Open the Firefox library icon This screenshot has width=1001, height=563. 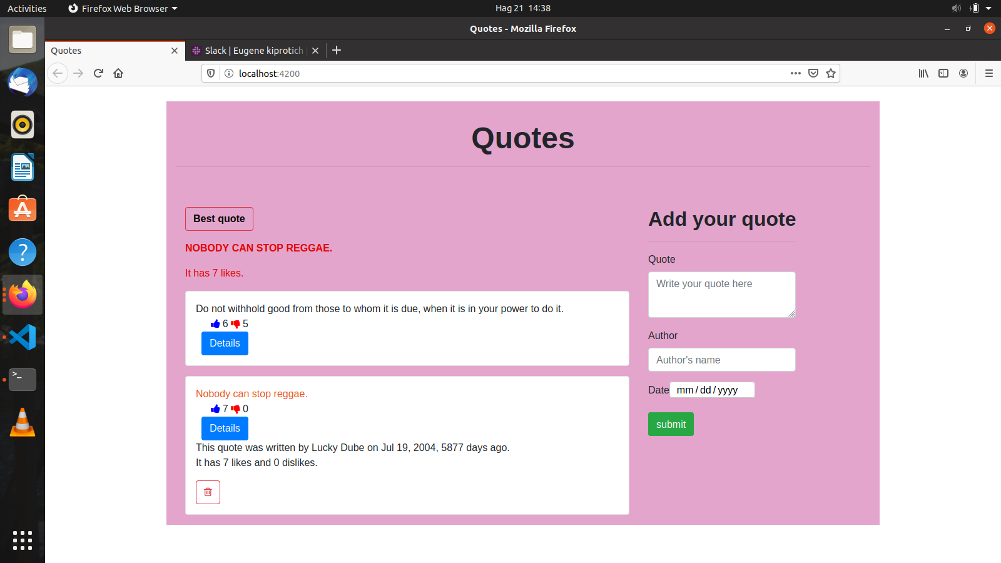pyautogui.click(x=923, y=73)
